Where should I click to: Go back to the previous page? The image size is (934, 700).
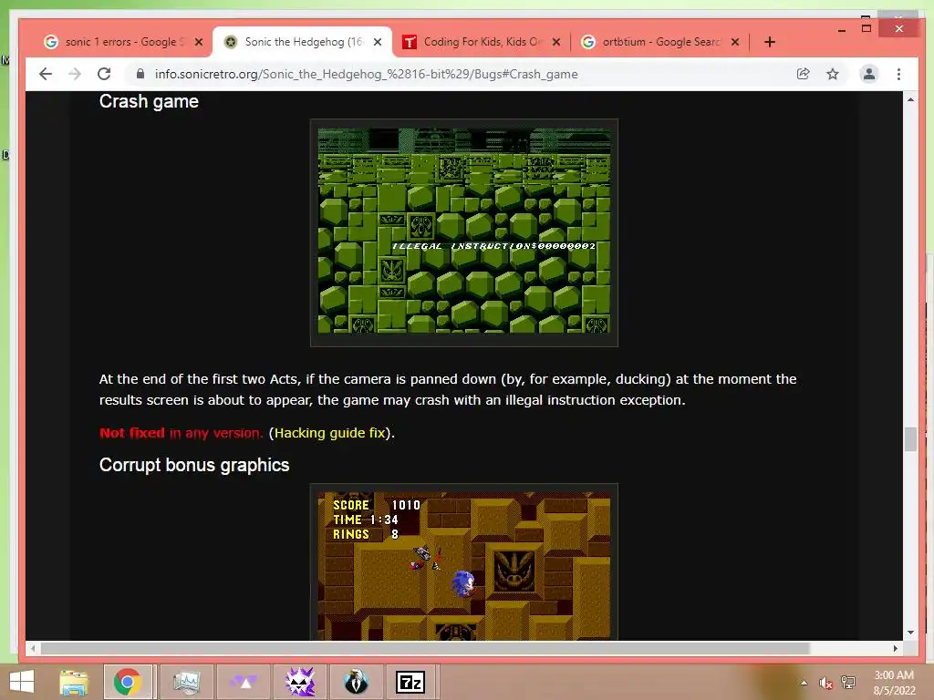46,74
